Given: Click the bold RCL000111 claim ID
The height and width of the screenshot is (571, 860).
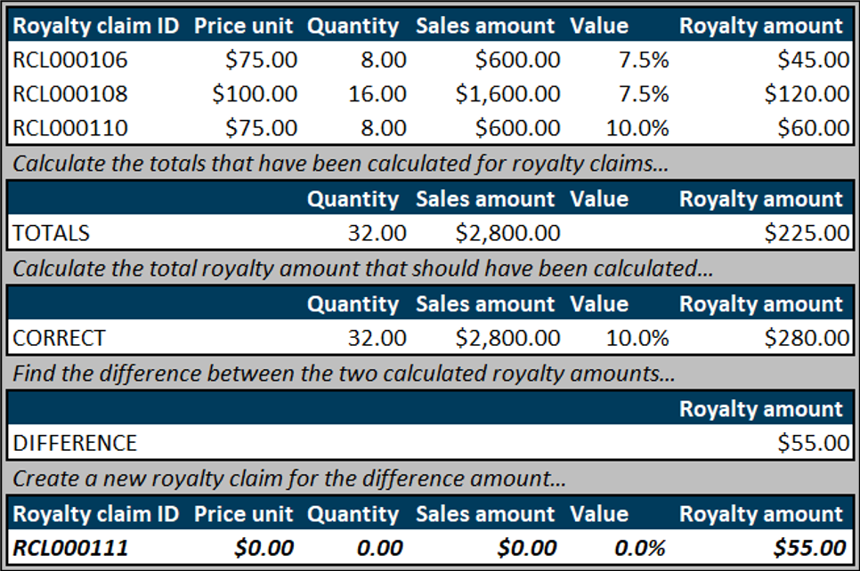Looking at the screenshot, I should (x=70, y=547).
